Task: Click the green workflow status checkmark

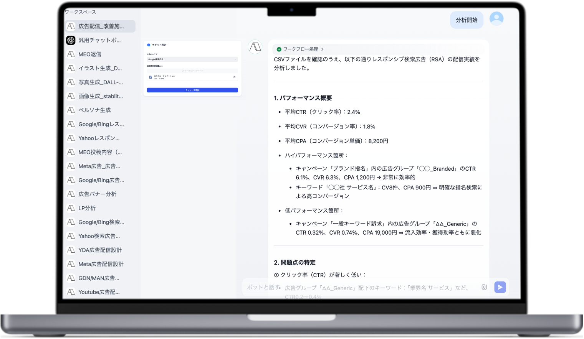Action: point(279,49)
